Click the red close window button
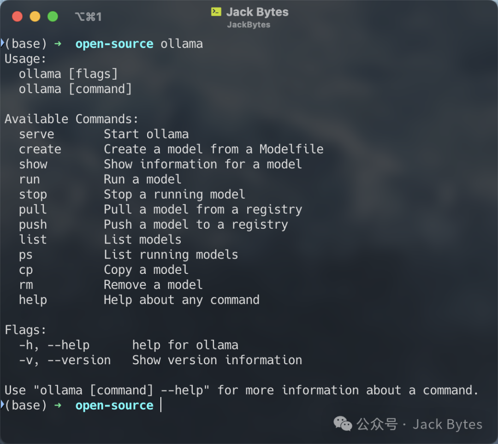 coord(17,16)
